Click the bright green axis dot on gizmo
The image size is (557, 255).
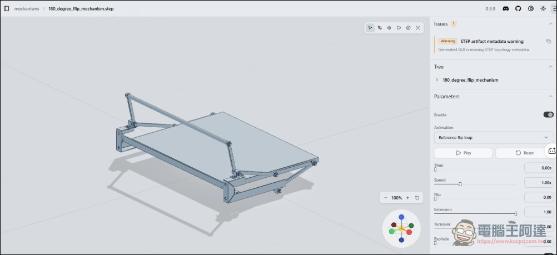point(392,231)
